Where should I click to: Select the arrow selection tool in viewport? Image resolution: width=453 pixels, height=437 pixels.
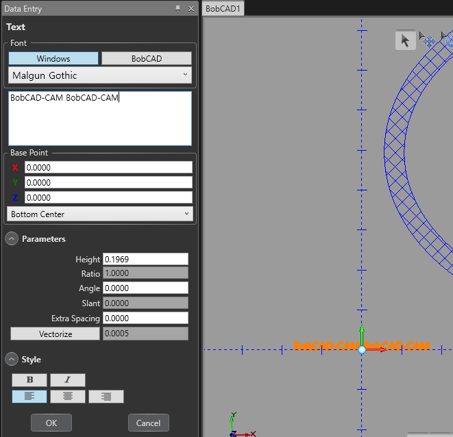405,40
